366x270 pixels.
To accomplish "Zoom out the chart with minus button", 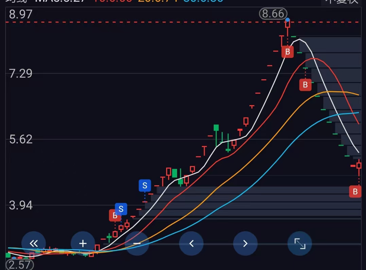I will (x=137, y=243).
